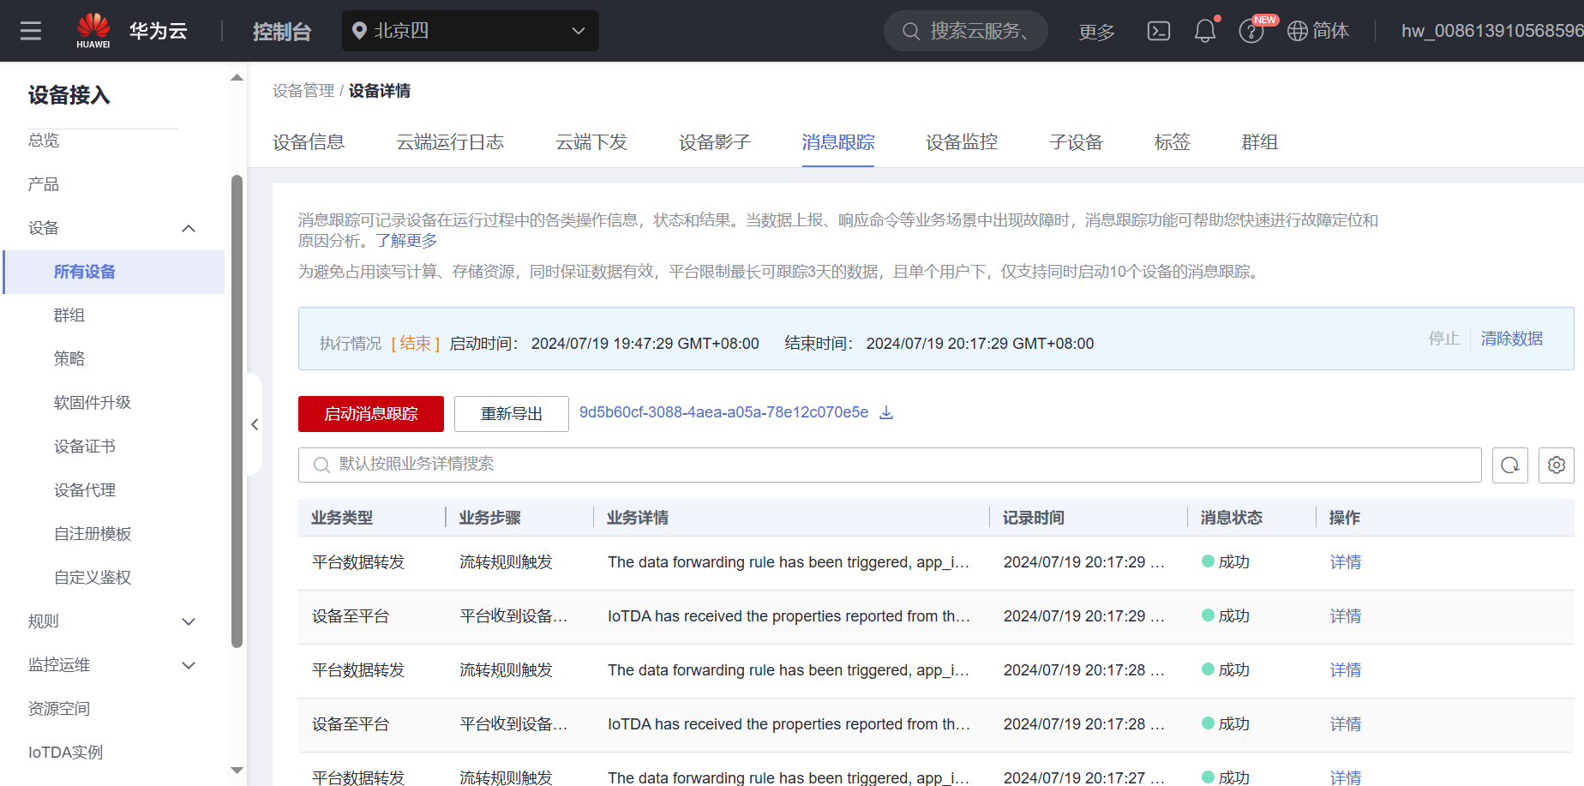Expand the 监控运维 sidebar section
The image size is (1584, 786).
pyautogui.click(x=189, y=665)
